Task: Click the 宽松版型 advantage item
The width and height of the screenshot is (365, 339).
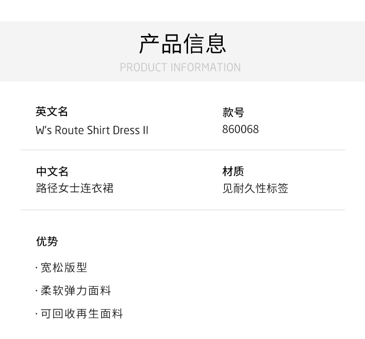Action: coord(64,268)
